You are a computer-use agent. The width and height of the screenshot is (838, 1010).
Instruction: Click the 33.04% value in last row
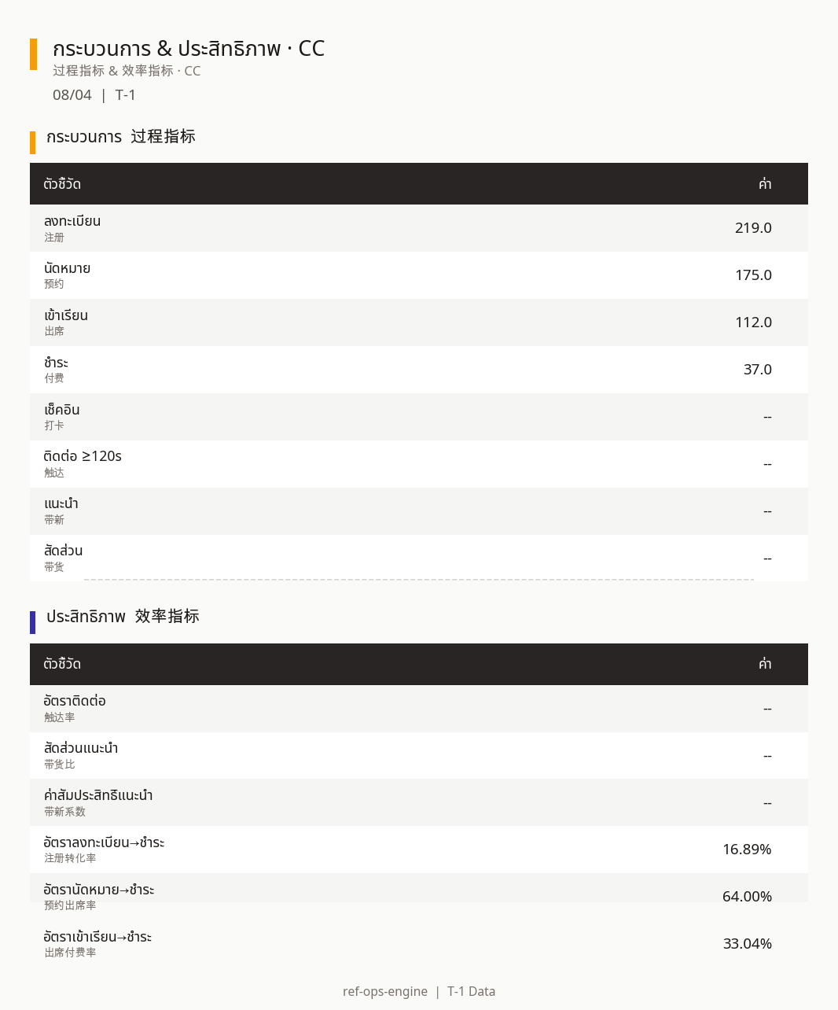click(748, 944)
